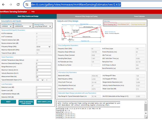Image resolution: width=162 pixels, height=120 pixels.
Task: Click the Frequency Slope Constant value 3308
Action: (x=96, y=55)
